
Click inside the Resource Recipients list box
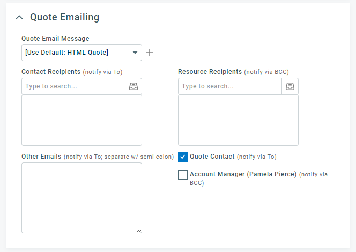(238, 120)
